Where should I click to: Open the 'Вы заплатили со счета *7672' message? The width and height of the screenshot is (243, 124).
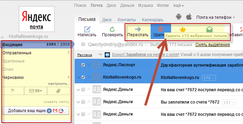190,102
